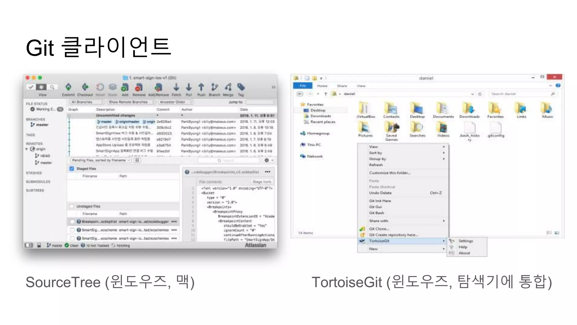Open the Home ribbon tab
This screenshot has width=577, height=325.
322,86
